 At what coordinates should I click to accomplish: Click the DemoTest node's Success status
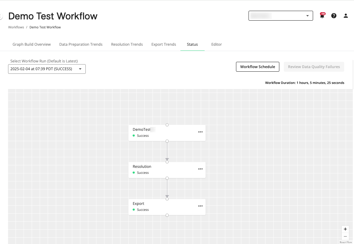coord(141,136)
